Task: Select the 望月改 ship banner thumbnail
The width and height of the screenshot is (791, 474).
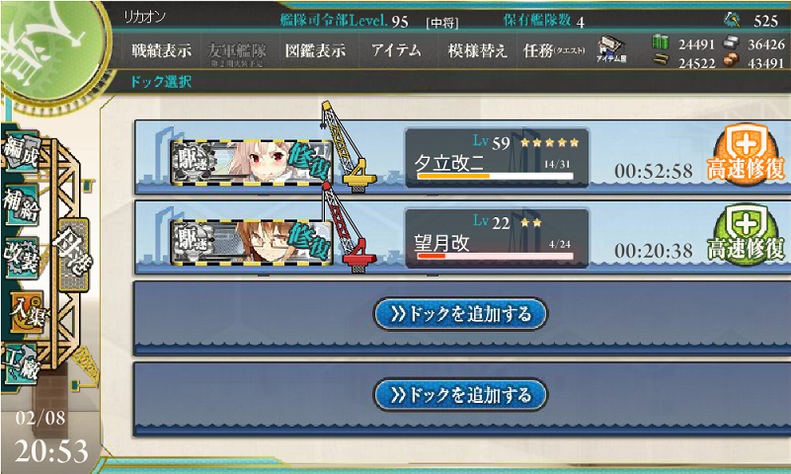Action: pos(251,242)
